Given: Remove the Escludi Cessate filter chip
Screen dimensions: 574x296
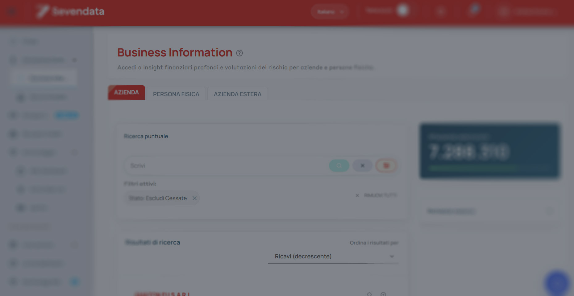Looking at the screenshot, I should point(194,198).
